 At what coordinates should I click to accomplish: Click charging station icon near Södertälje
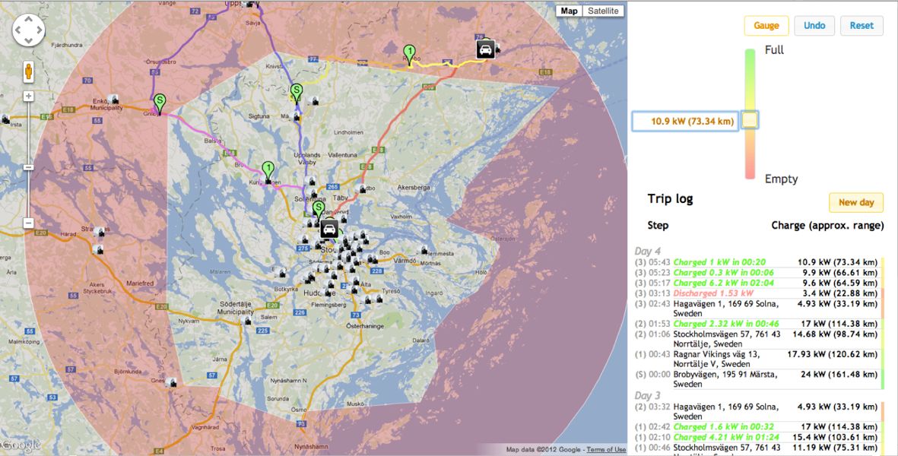coord(248,322)
